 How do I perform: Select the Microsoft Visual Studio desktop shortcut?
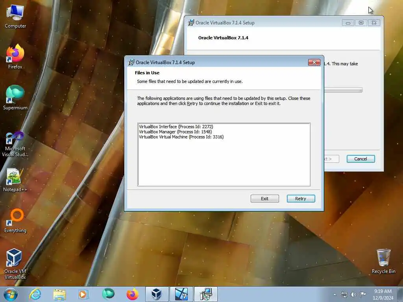tap(15, 144)
